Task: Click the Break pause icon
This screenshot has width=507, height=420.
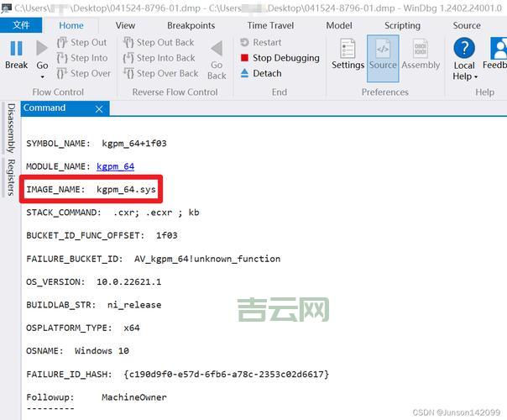Action: click(x=16, y=49)
